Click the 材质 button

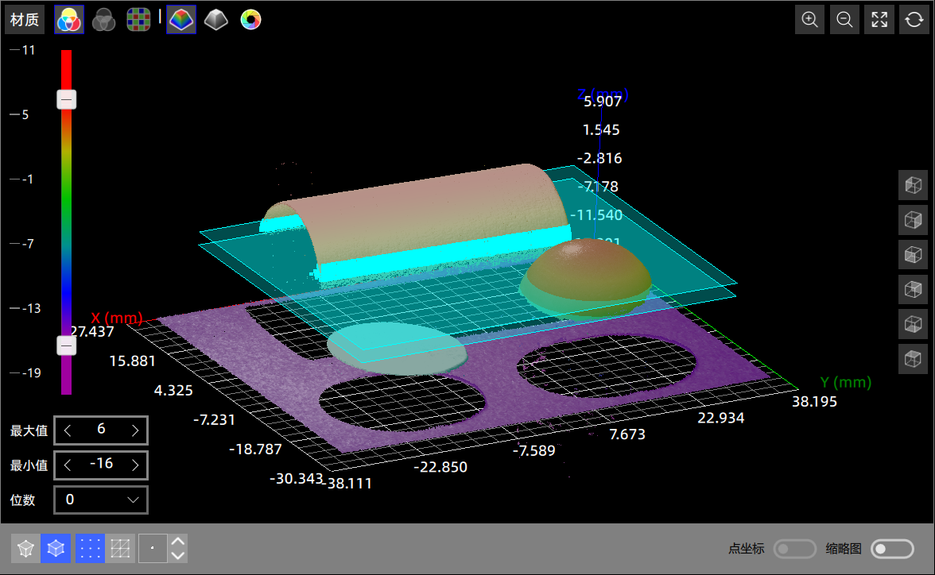click(25, 20)
